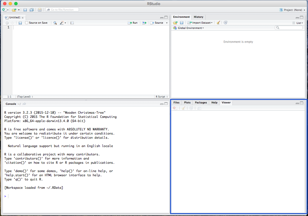Refresh the Environment pane

225,23
